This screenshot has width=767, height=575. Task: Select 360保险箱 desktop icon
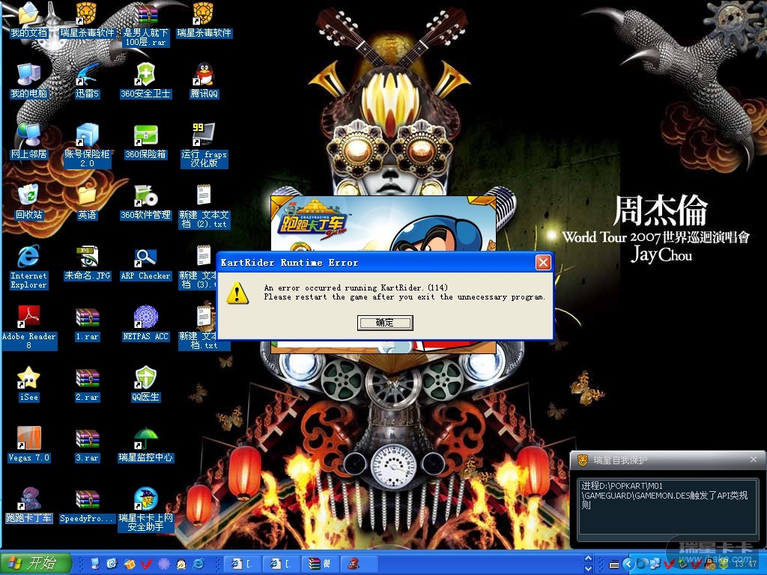(x=146, y=142)
